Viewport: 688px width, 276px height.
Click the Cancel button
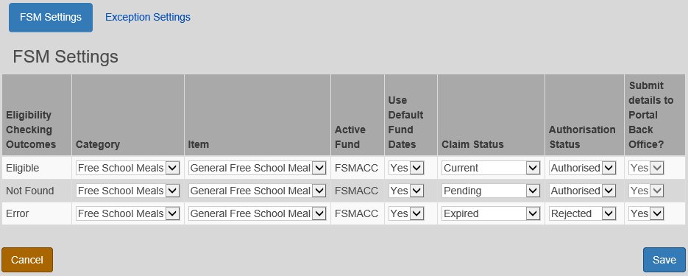click(x=27, y=260)
